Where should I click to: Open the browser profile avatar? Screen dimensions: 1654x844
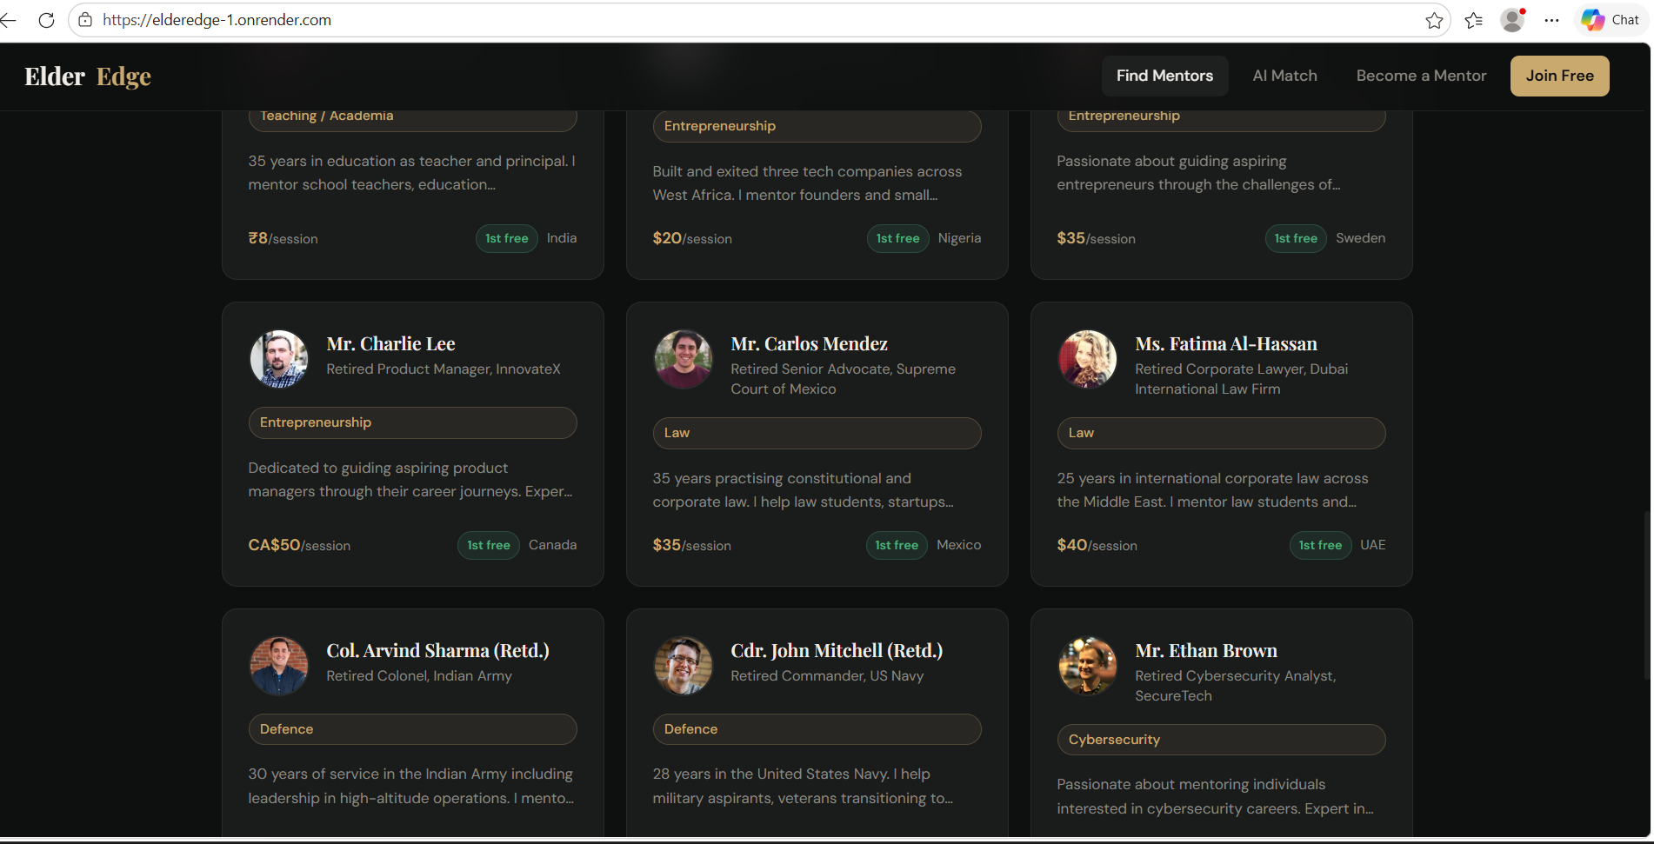[1513, 20]
